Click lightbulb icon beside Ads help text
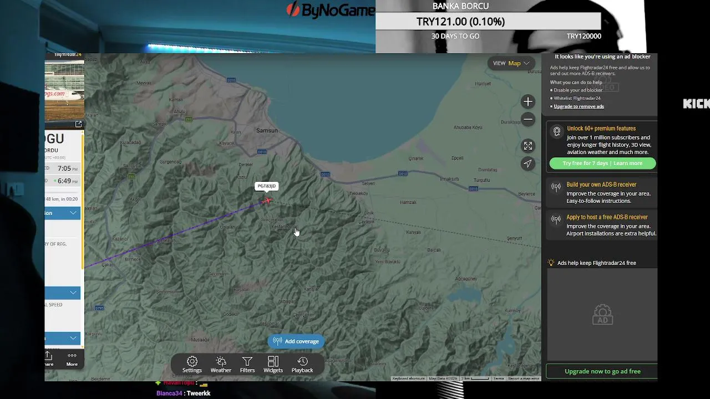 (x=551, y=263)
